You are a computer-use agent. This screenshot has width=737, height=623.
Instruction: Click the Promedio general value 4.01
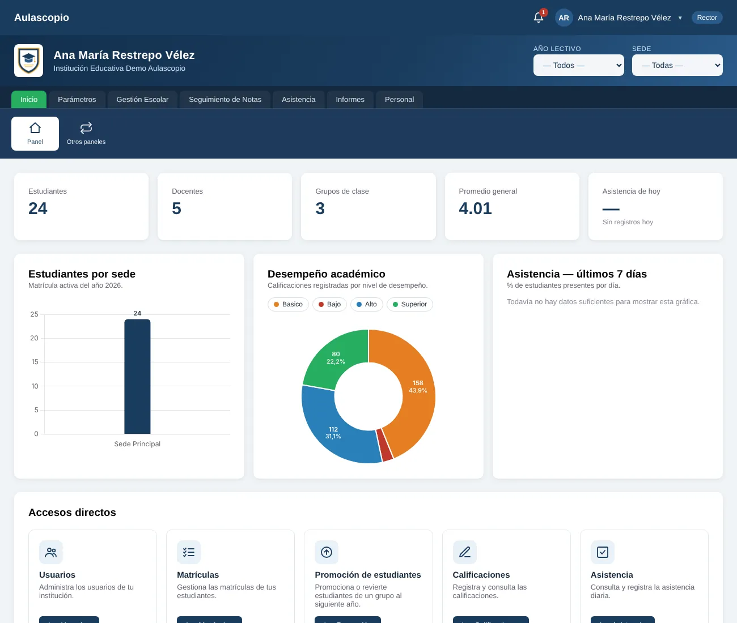(x=475, y=208)
